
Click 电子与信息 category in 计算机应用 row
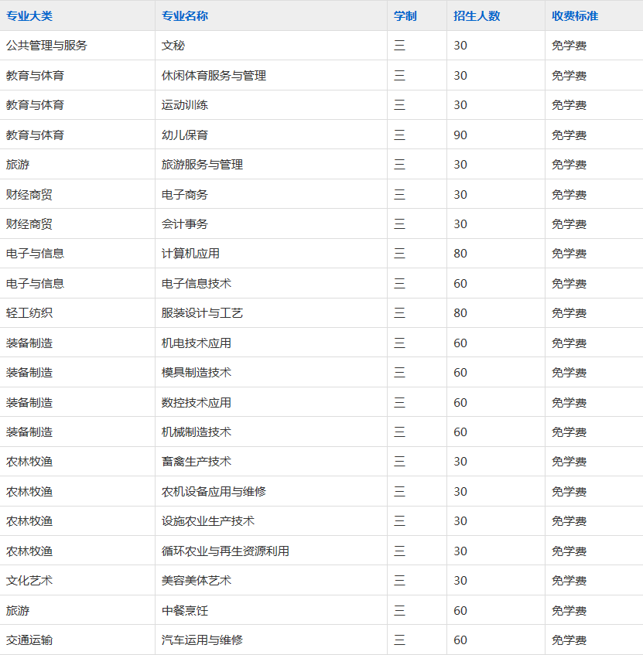click(35, 254)
